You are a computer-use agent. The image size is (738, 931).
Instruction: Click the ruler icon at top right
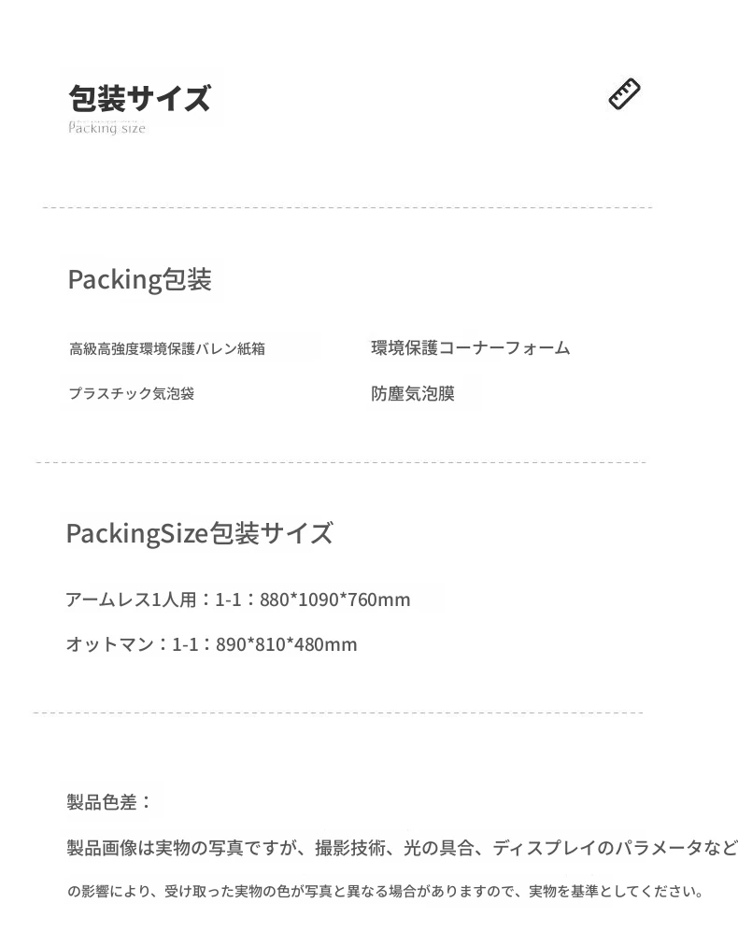coord(625,93)
